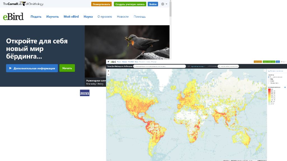Click the blue help icon beside the legend heading
Viewport: 287px width, 161px height.
[x=285, y=87]
